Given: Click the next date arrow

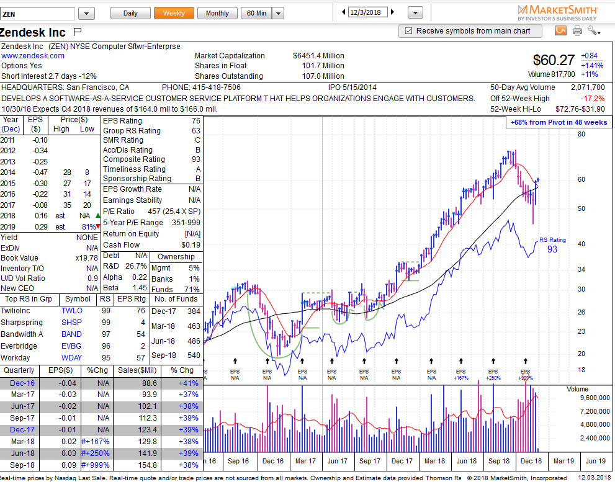Looking at the screenshot, I should point(392,12).
